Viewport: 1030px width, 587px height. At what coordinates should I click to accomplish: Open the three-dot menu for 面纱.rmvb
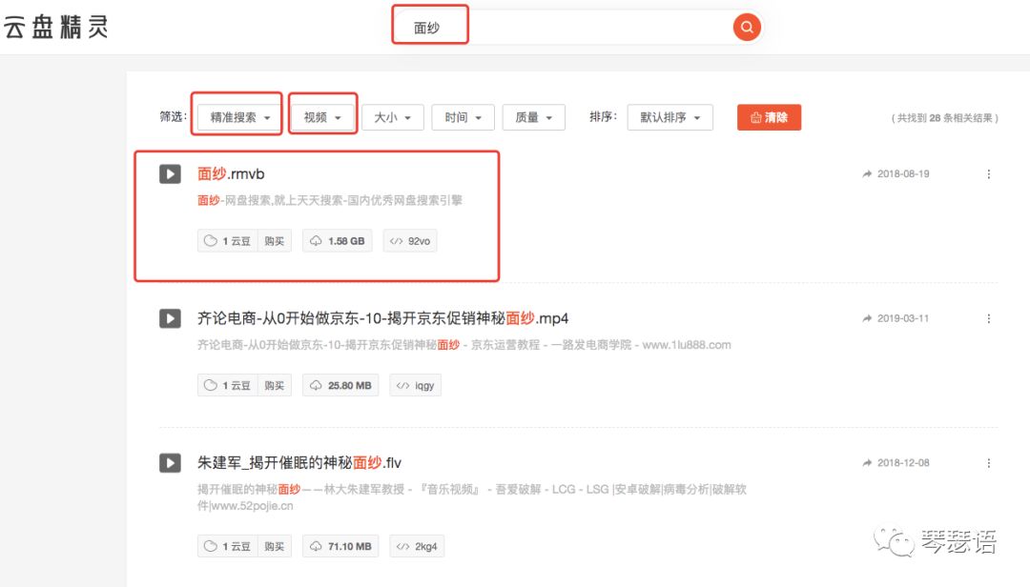989,173
